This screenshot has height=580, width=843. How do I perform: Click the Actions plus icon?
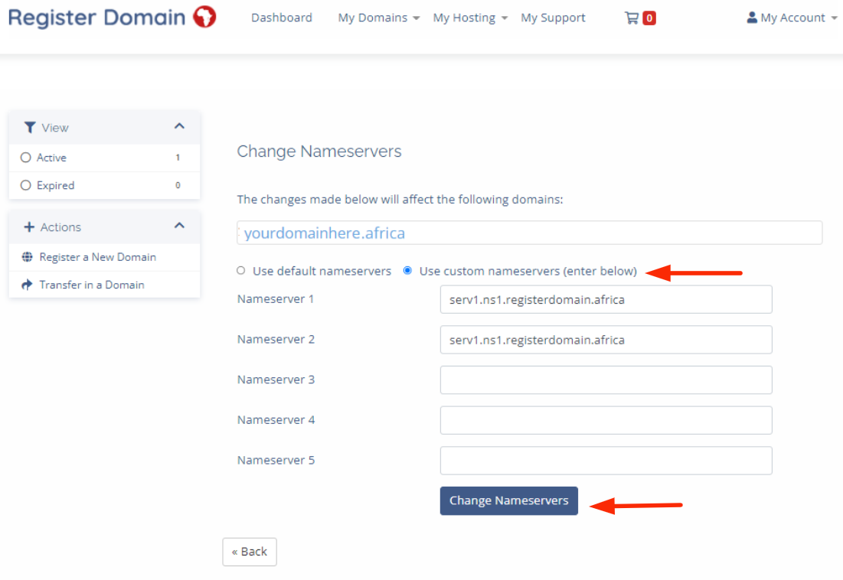[30, 227]
